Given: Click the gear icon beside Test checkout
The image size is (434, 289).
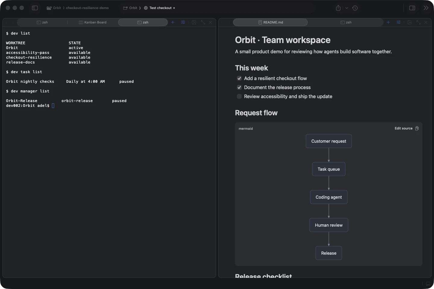Looking at the screenshot, I should click(x=146, y=8).
